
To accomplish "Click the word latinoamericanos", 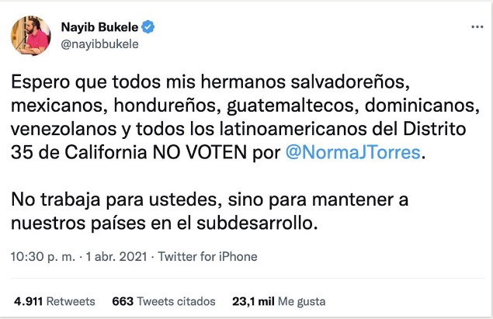I will pyautogui.click(x=293, y=129).
